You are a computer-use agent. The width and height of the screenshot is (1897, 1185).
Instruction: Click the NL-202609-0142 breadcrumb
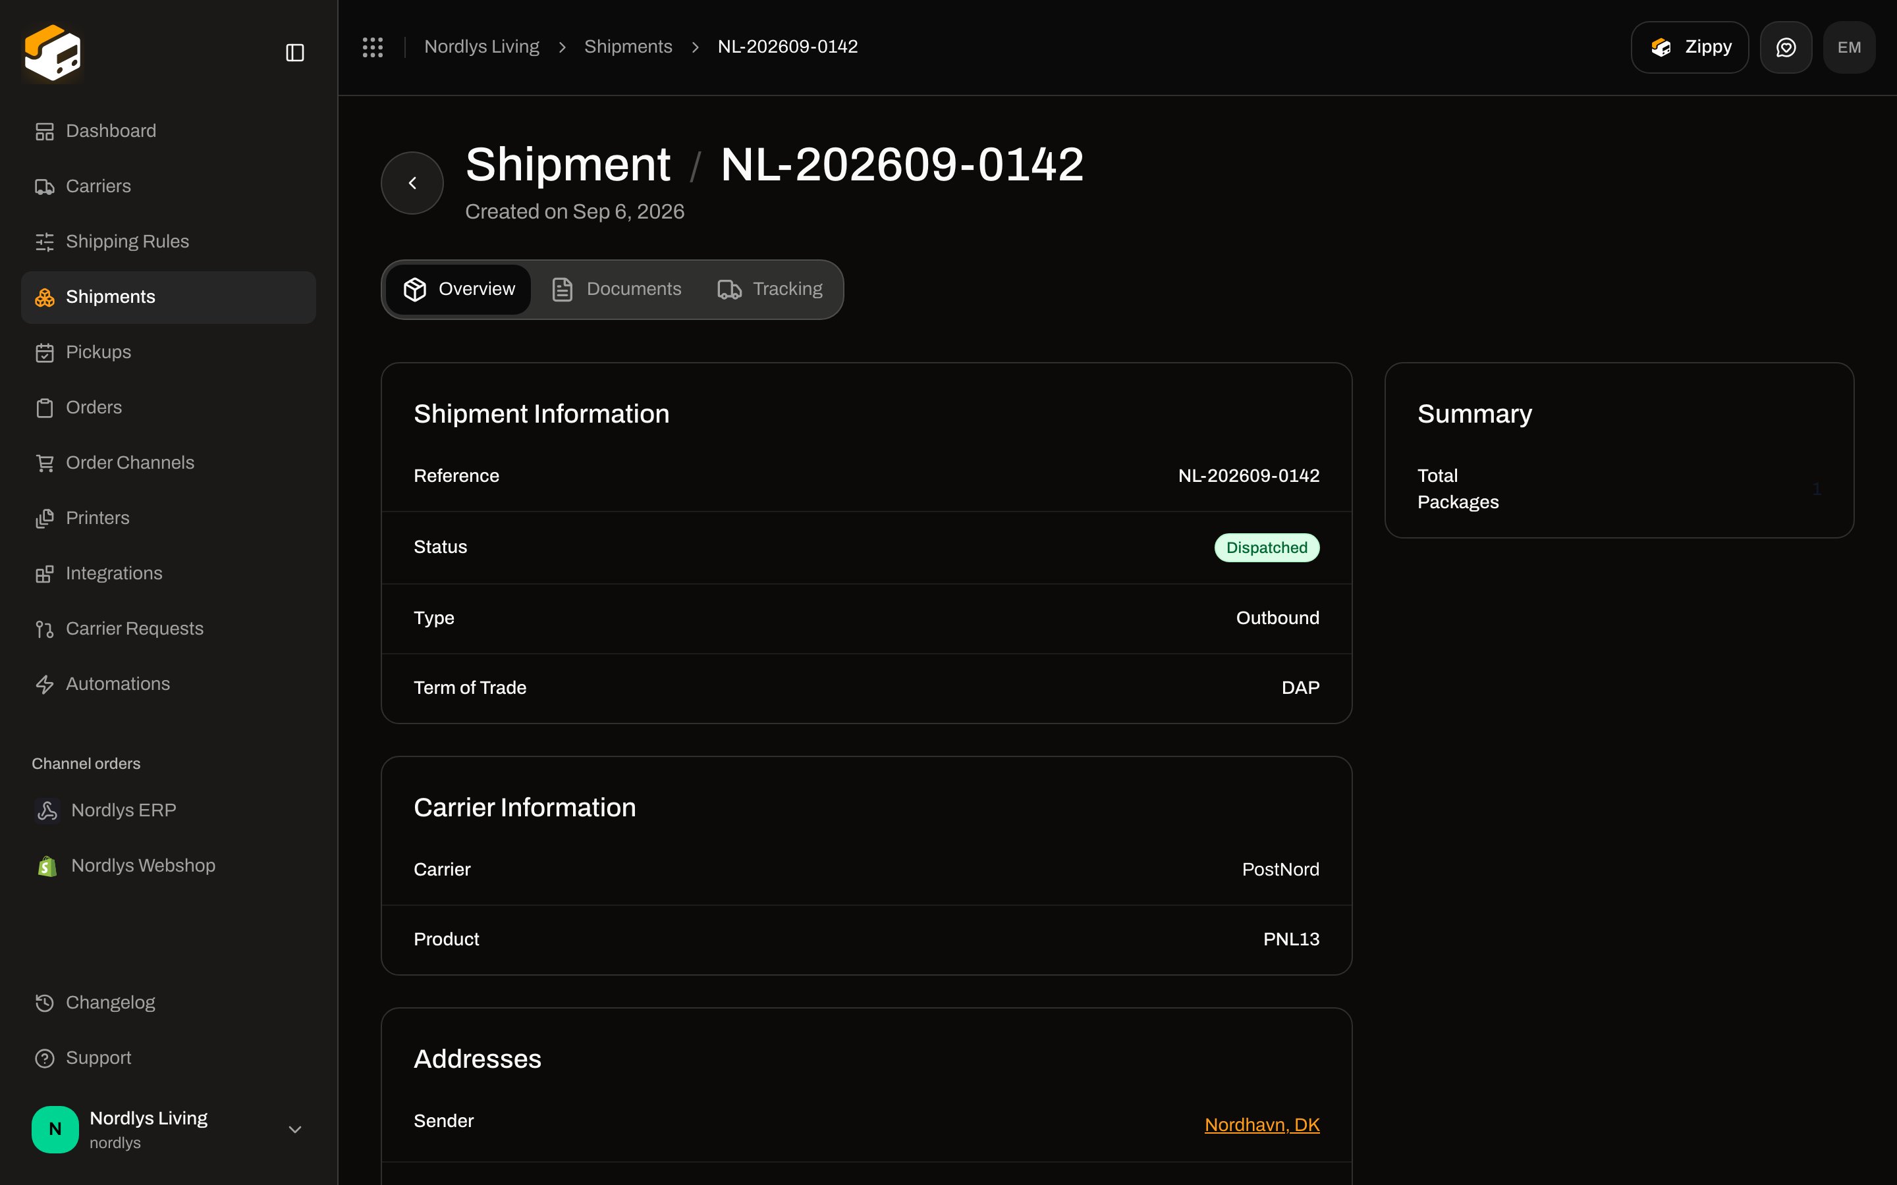pos(787,47)
